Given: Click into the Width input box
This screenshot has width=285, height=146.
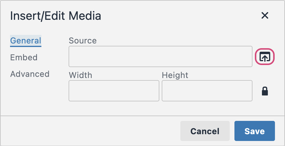Looking at the screenshot, I should pyautogui.click(x=114, y=91).
